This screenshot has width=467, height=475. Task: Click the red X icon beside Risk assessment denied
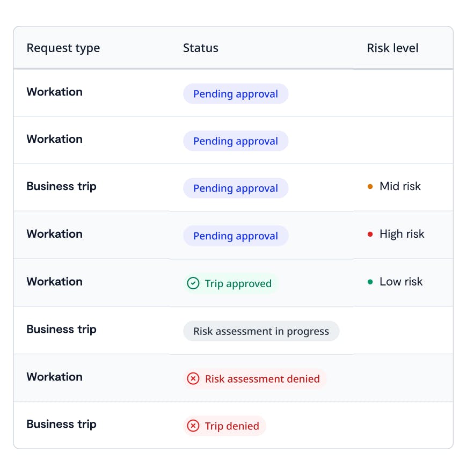193,379
